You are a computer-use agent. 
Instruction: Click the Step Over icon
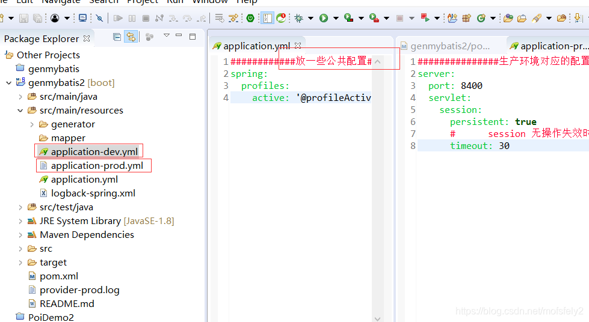tap(187, 18)
